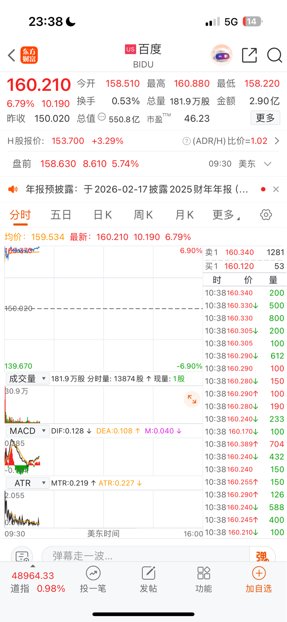
Task: Expand chart with the fullscreen arrows icon
Action: pyautogui.click(x=192, y=399)
